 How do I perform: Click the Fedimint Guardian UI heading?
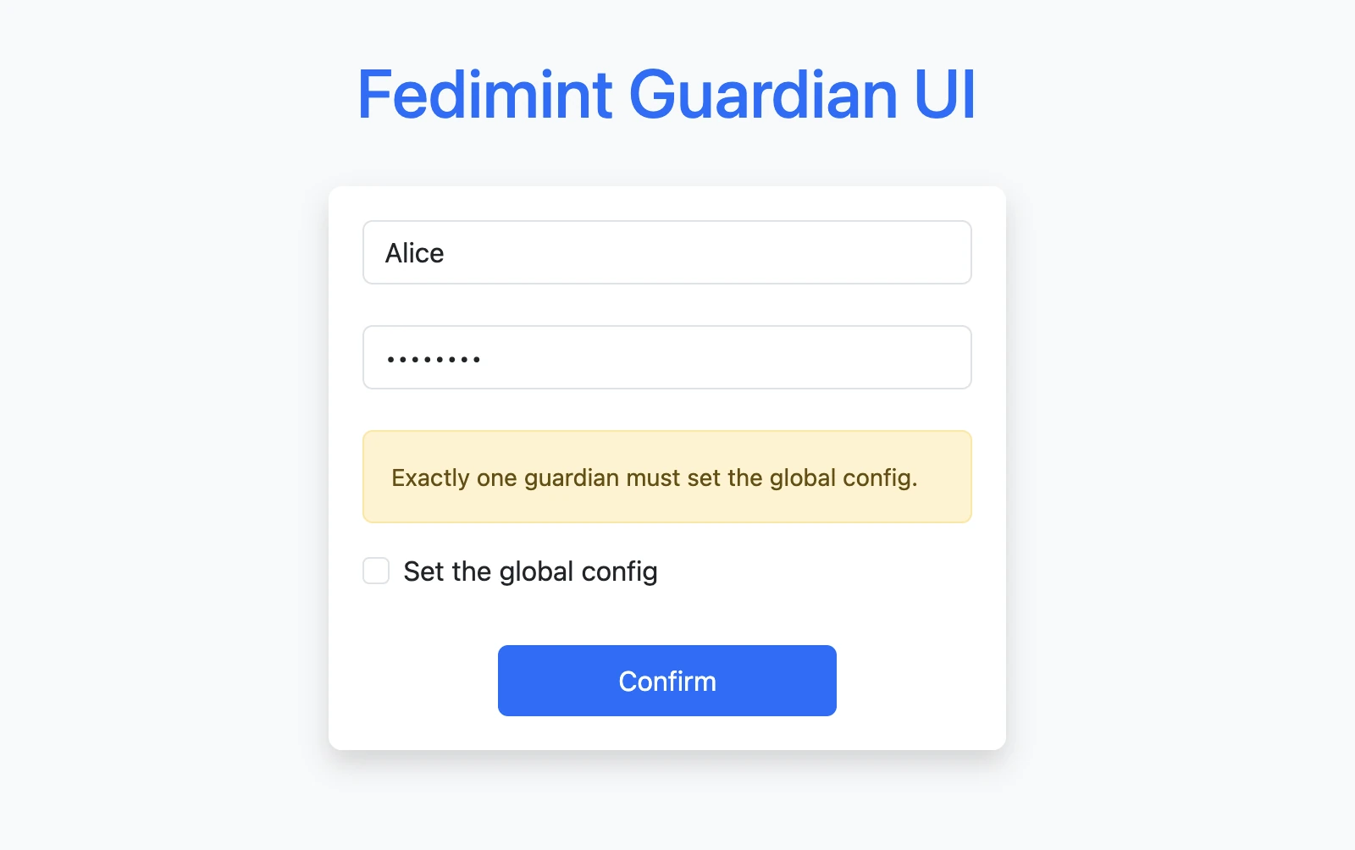point(666,95)
